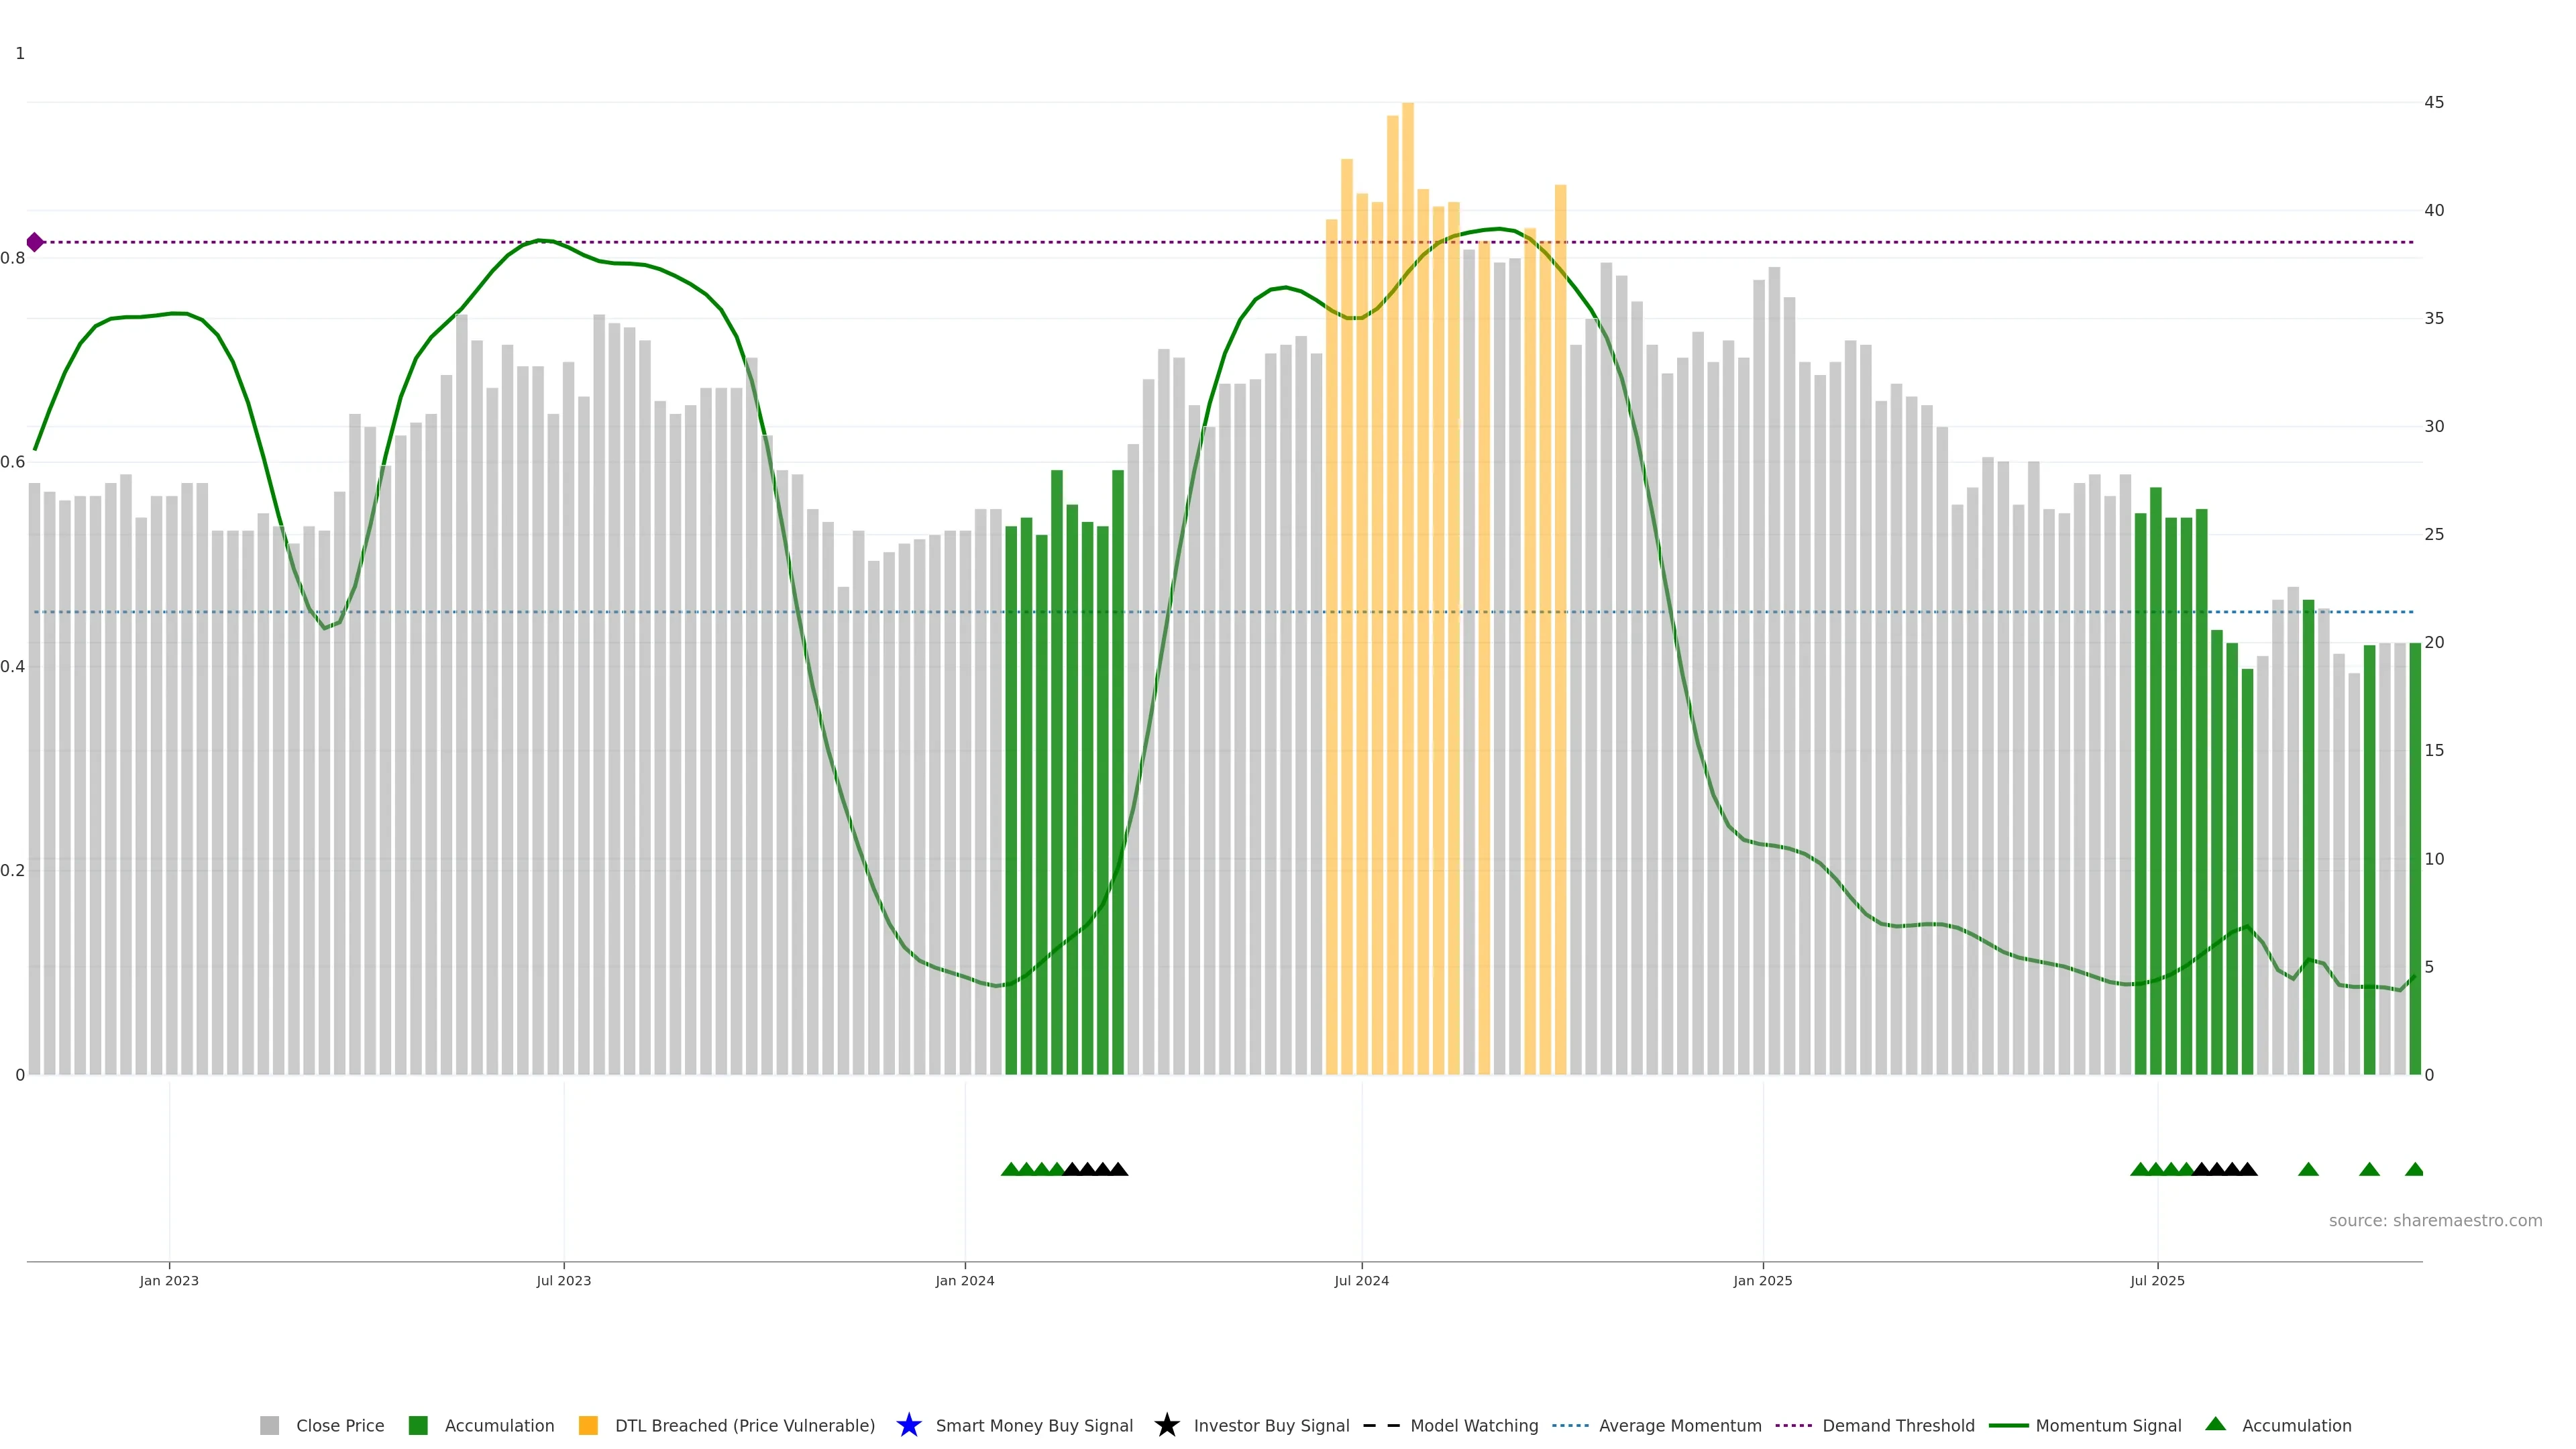Click the green Accumulation legend square
This screenshot has height=1449, width=2576.
418,1425
